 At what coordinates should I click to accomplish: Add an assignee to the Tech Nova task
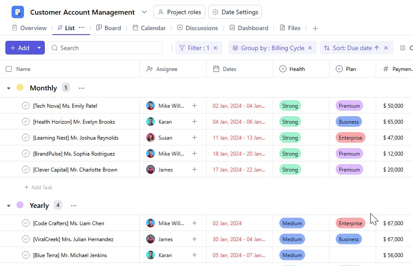tap(194, 106)
